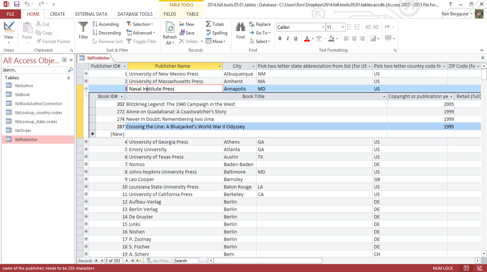Open the View button in ribbon
This screenshot has width=487, height=272.
pyautogui.click(x=9, y=32)
